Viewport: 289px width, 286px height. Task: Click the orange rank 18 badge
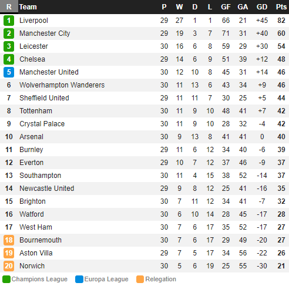click(x=9, y=240)
